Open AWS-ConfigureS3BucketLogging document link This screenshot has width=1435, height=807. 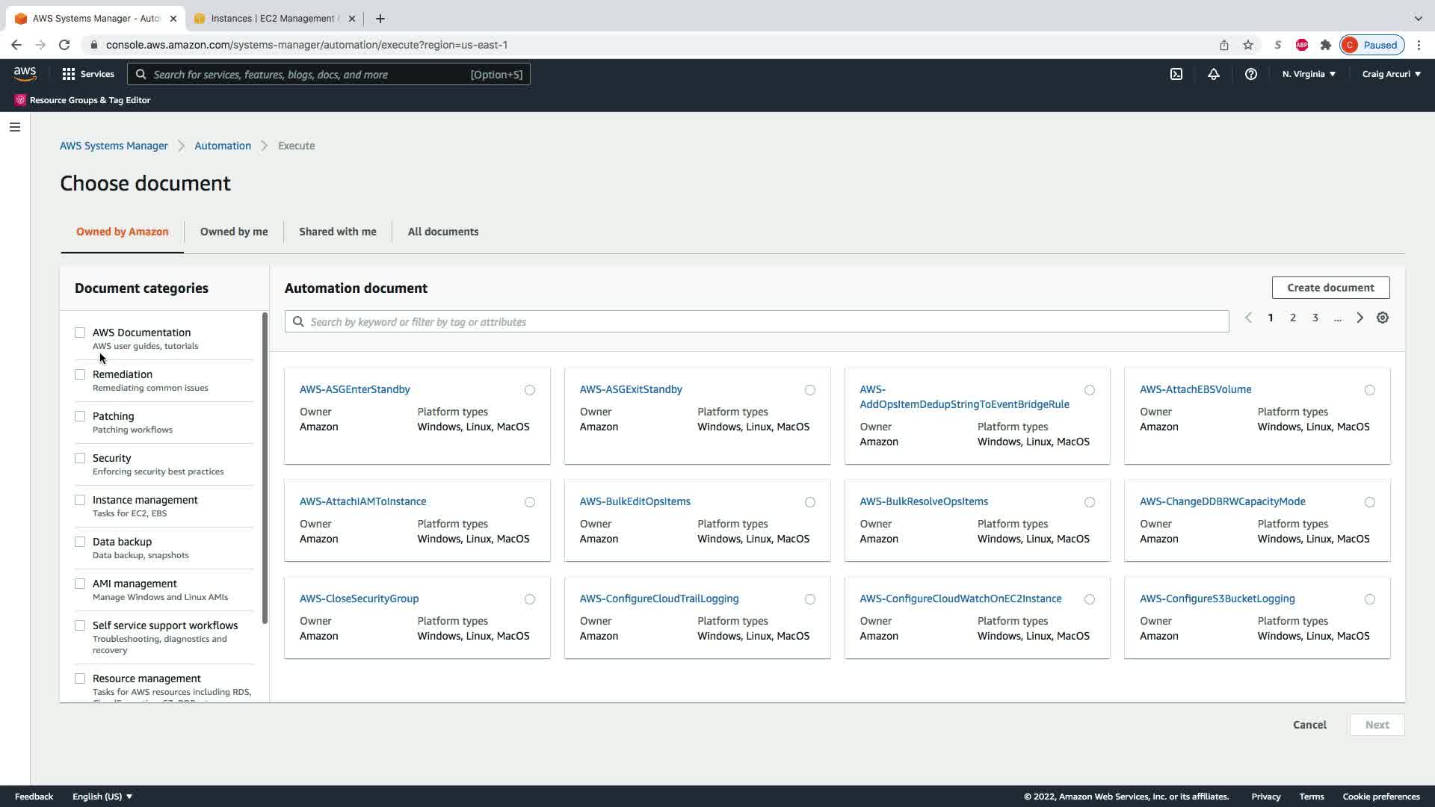point(1217,599)
